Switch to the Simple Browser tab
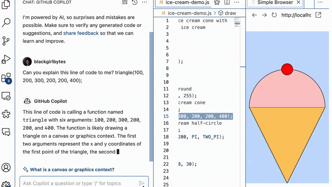Screen dimensions: 332x187 [x=275, y=3]
